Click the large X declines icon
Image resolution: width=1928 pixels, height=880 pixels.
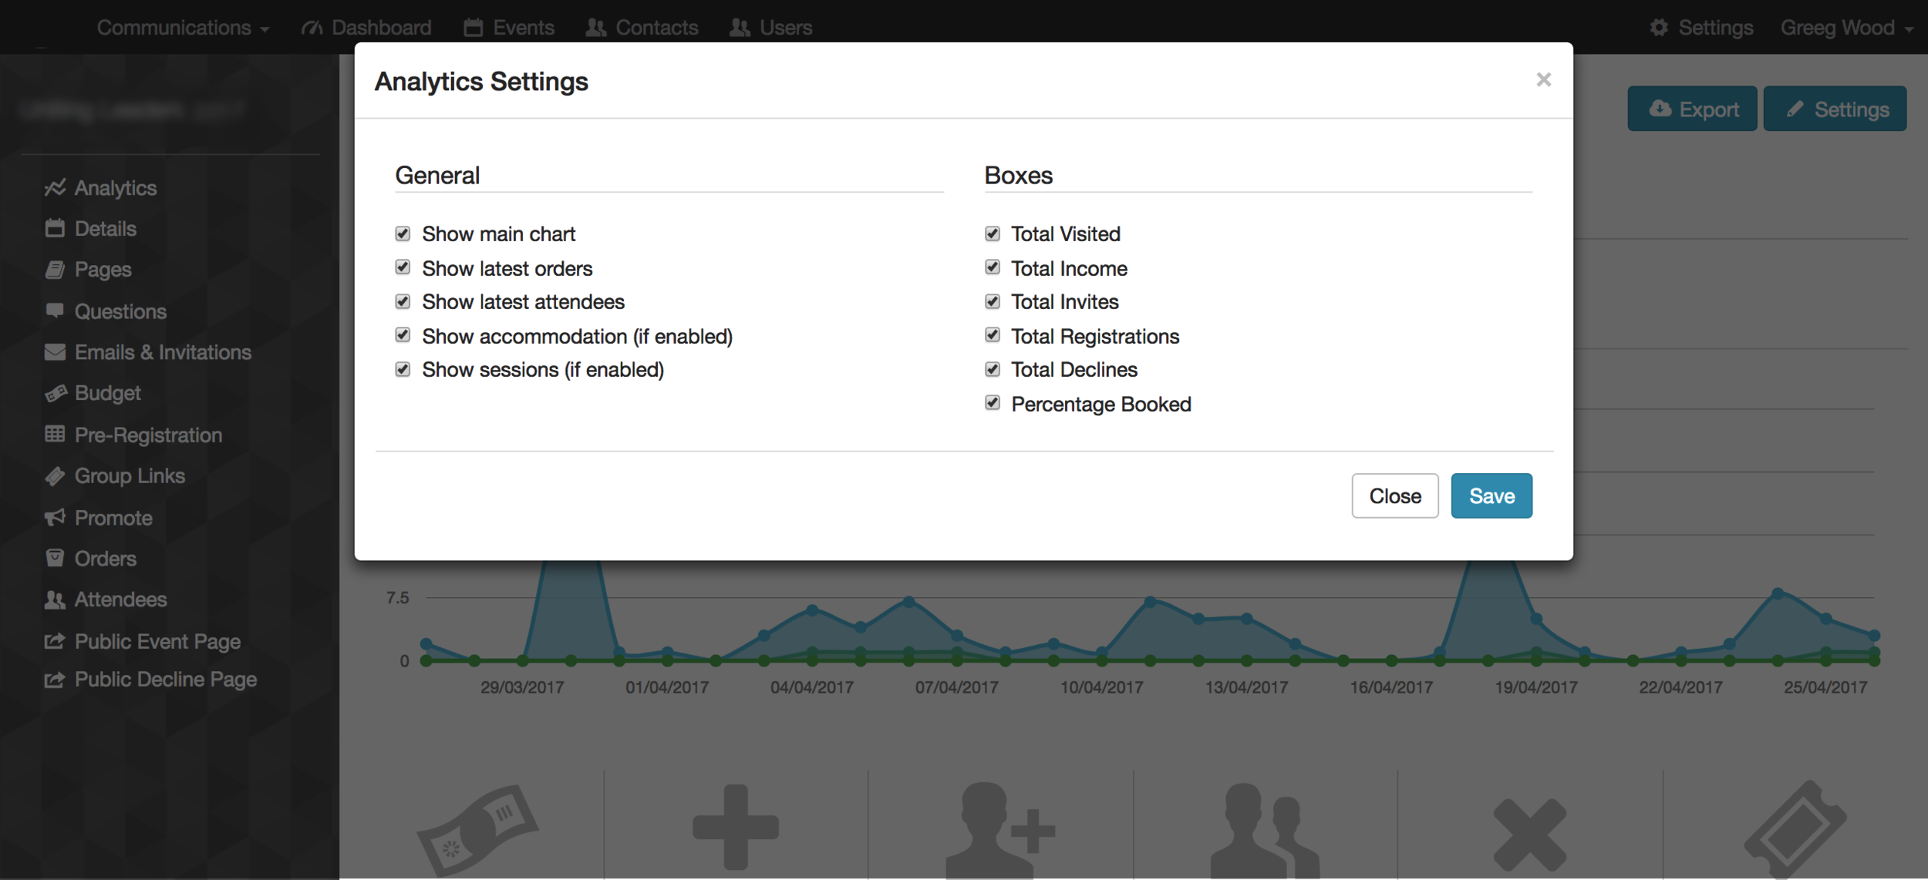coord(1530,835)
